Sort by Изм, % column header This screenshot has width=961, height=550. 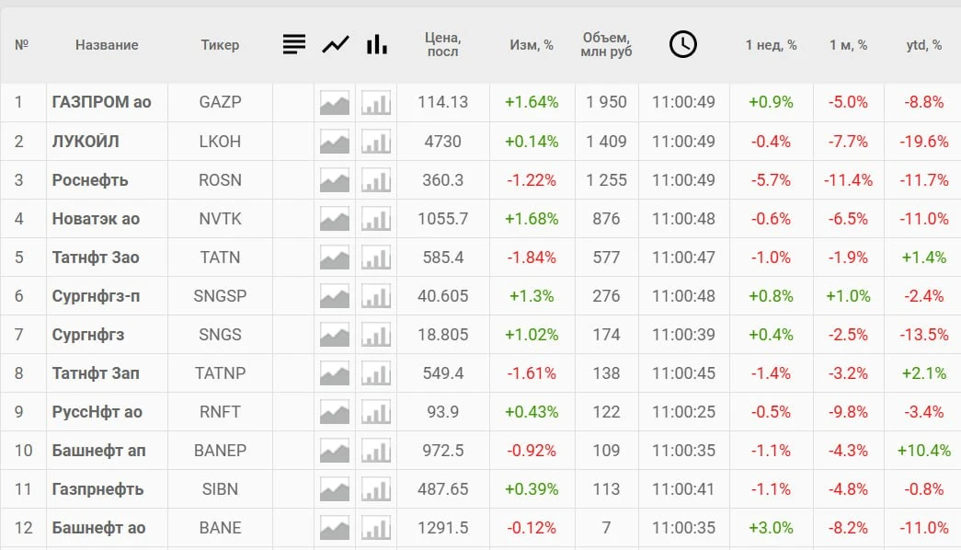(x=532, y=45)
